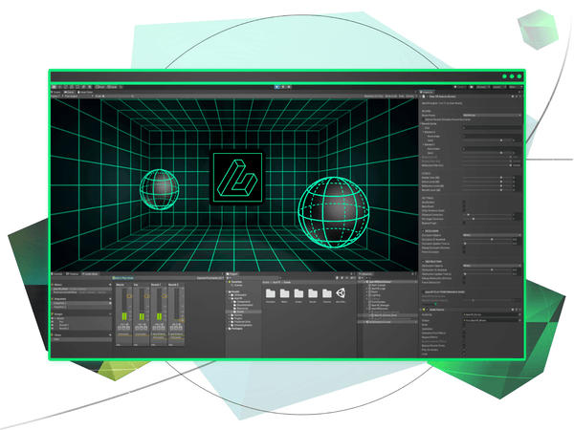
Task: Collapse the Audio Source component foldout
Action: (420, 310)
